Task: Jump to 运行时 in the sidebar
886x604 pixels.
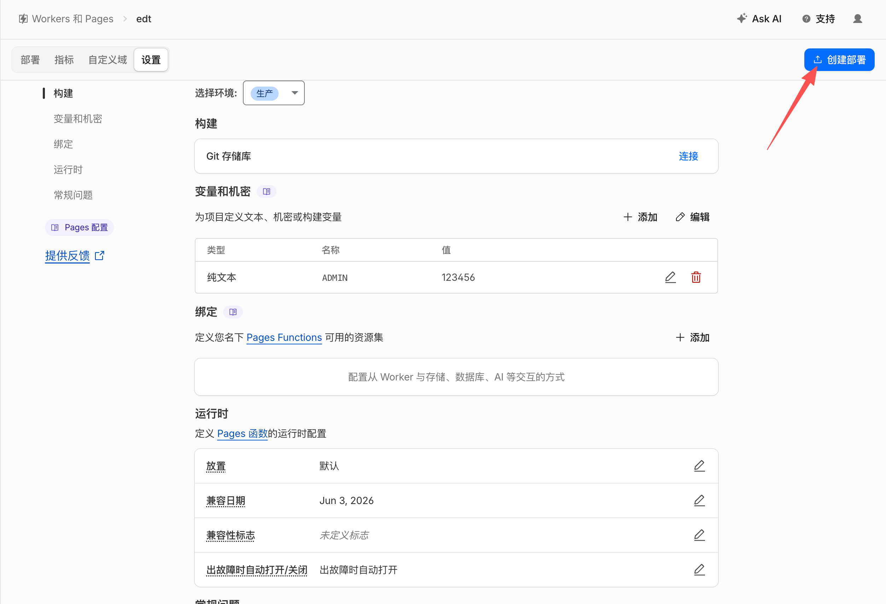Action: coord(68,170)
